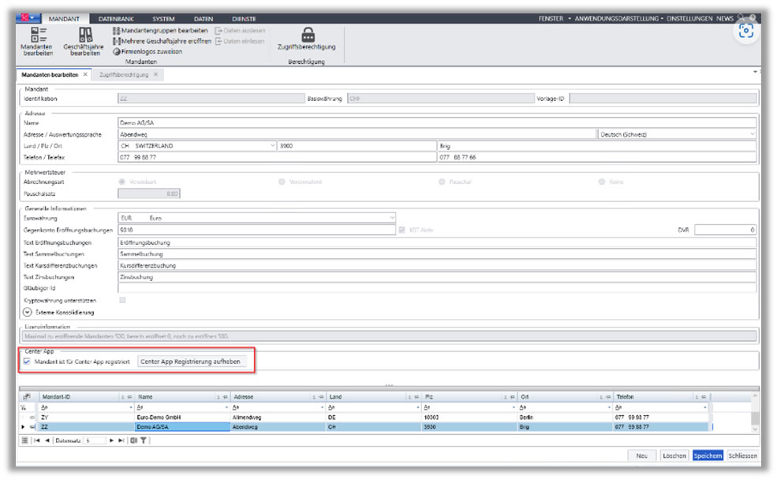Open FENSTER dropdown menu
The image size is (777, 480).
tap(555, 18)
